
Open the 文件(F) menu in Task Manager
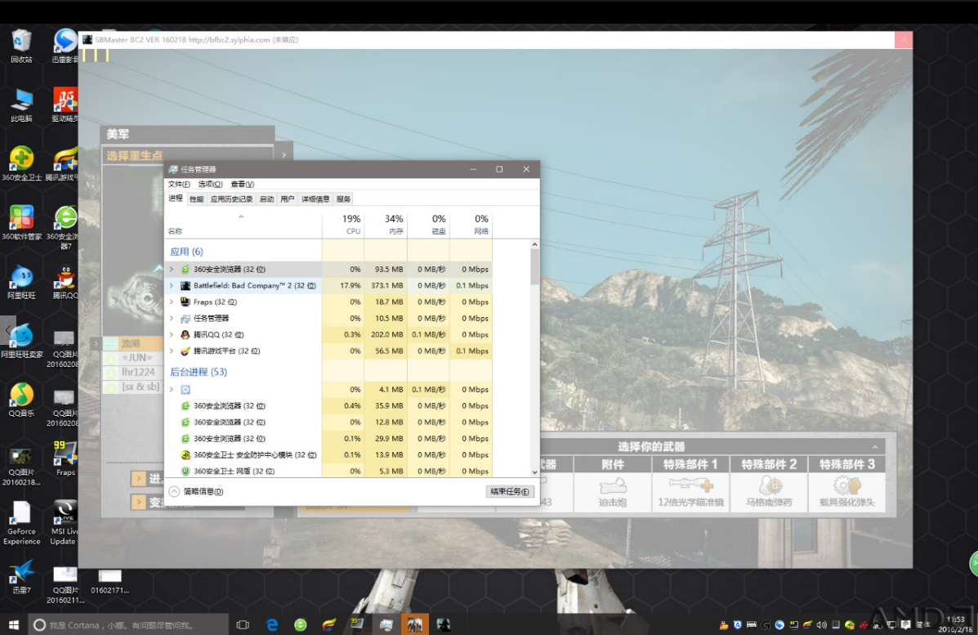[178, 184]
